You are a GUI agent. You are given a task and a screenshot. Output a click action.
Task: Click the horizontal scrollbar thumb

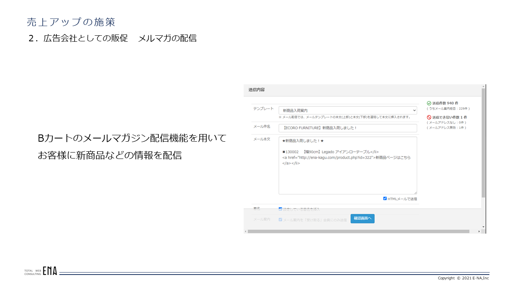[358, 232]
